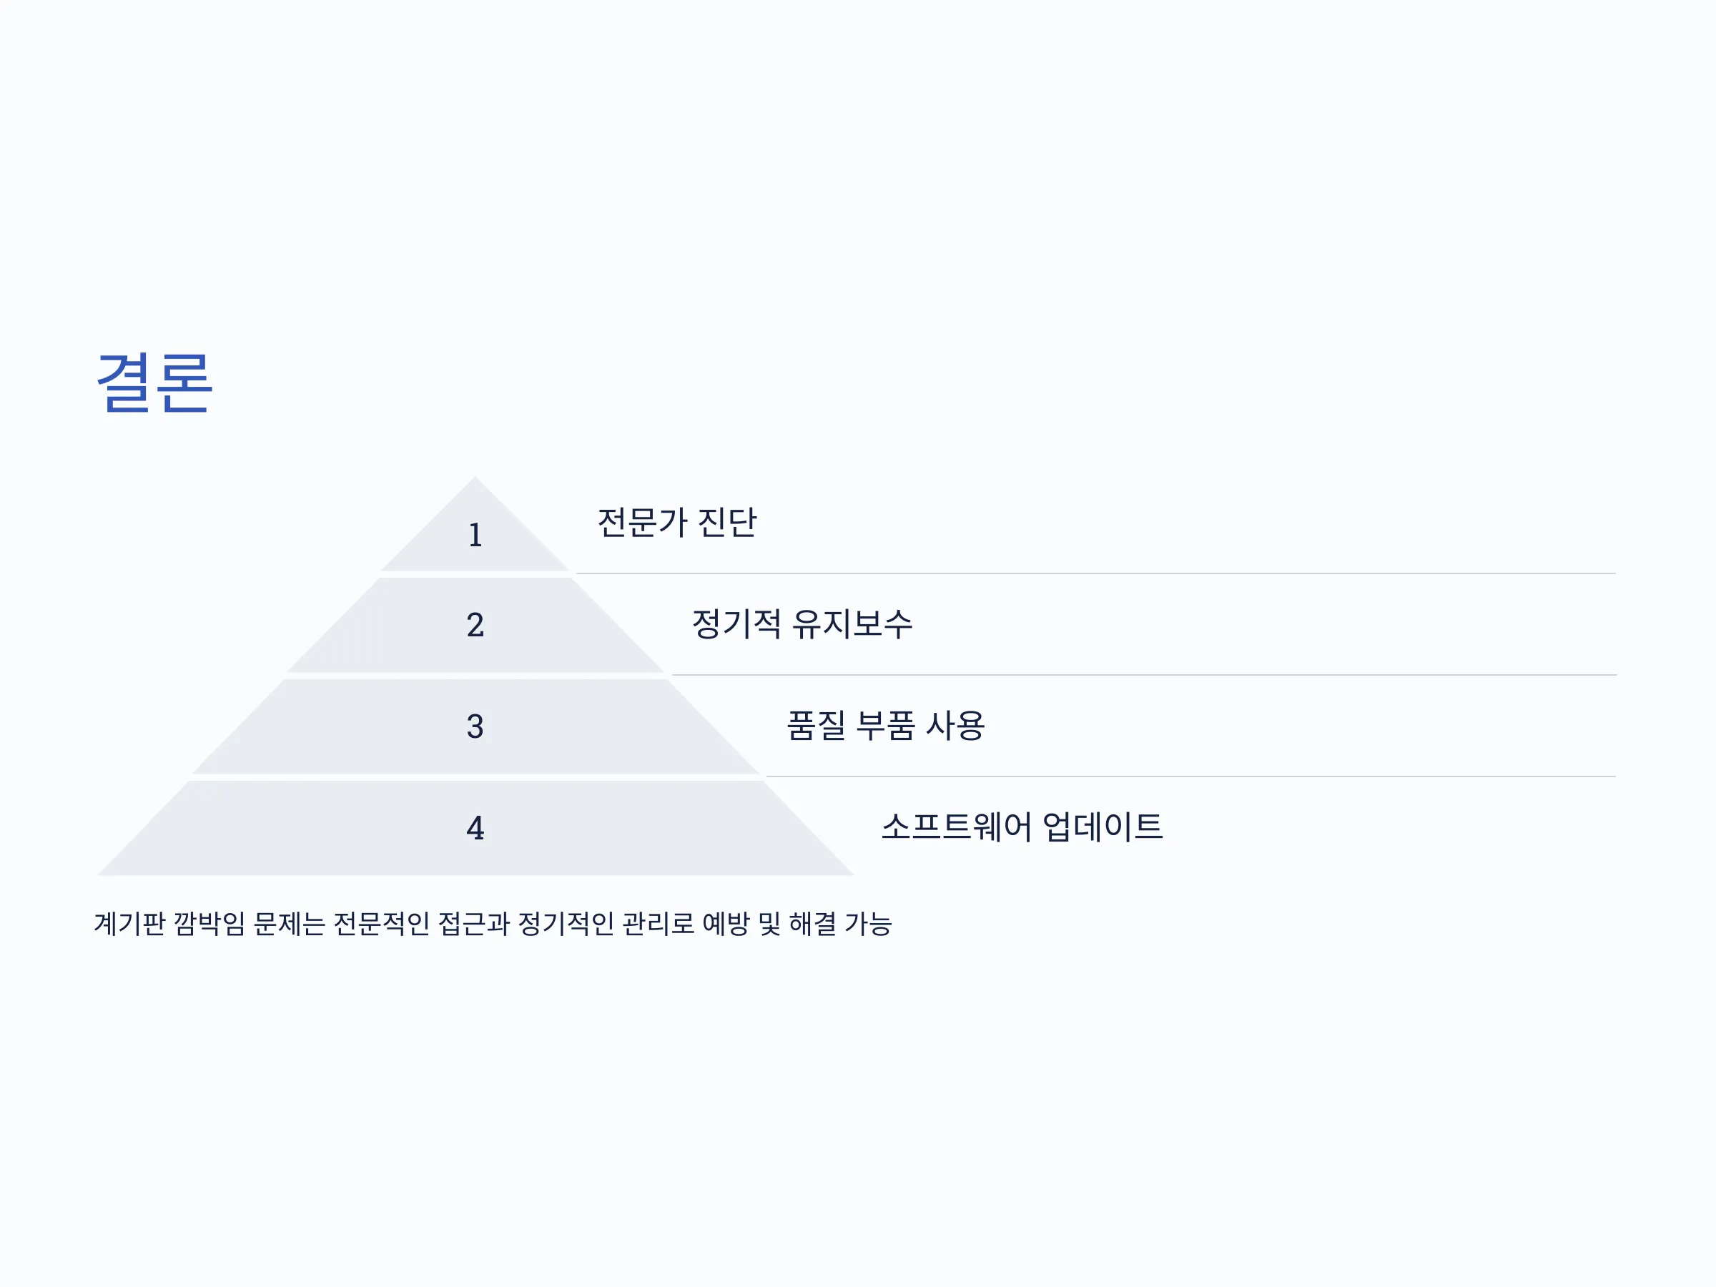Image resolution: width=1716 pixels, height=1287 pixels.
Task: Click the words 해결 가능 in summary
Action: click(x=840, y=924)
